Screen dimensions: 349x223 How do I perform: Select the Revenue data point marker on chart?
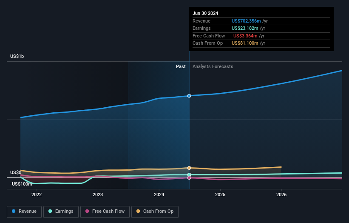(x=189, y=96)
